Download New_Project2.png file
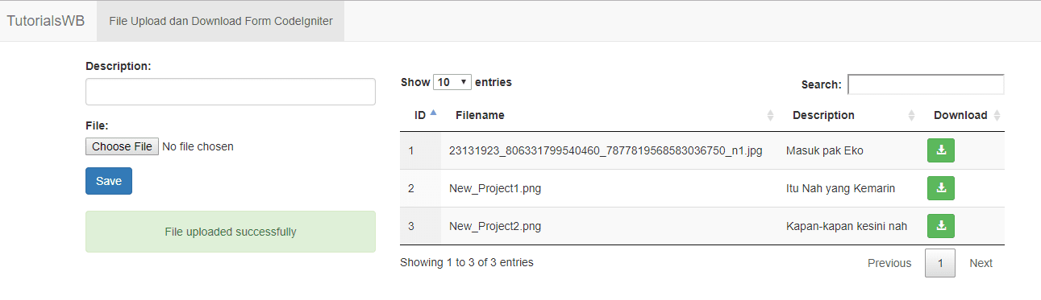Screen dimensions: 1041x300 click(x=941, y=226)
